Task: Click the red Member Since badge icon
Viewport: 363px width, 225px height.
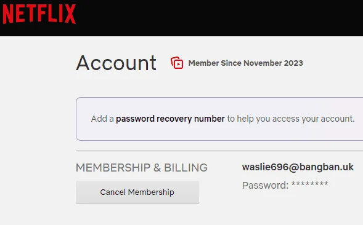Action: 177,63
